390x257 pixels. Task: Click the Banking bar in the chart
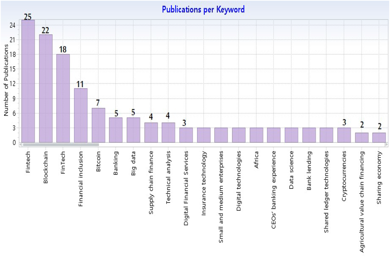point(116,130)
